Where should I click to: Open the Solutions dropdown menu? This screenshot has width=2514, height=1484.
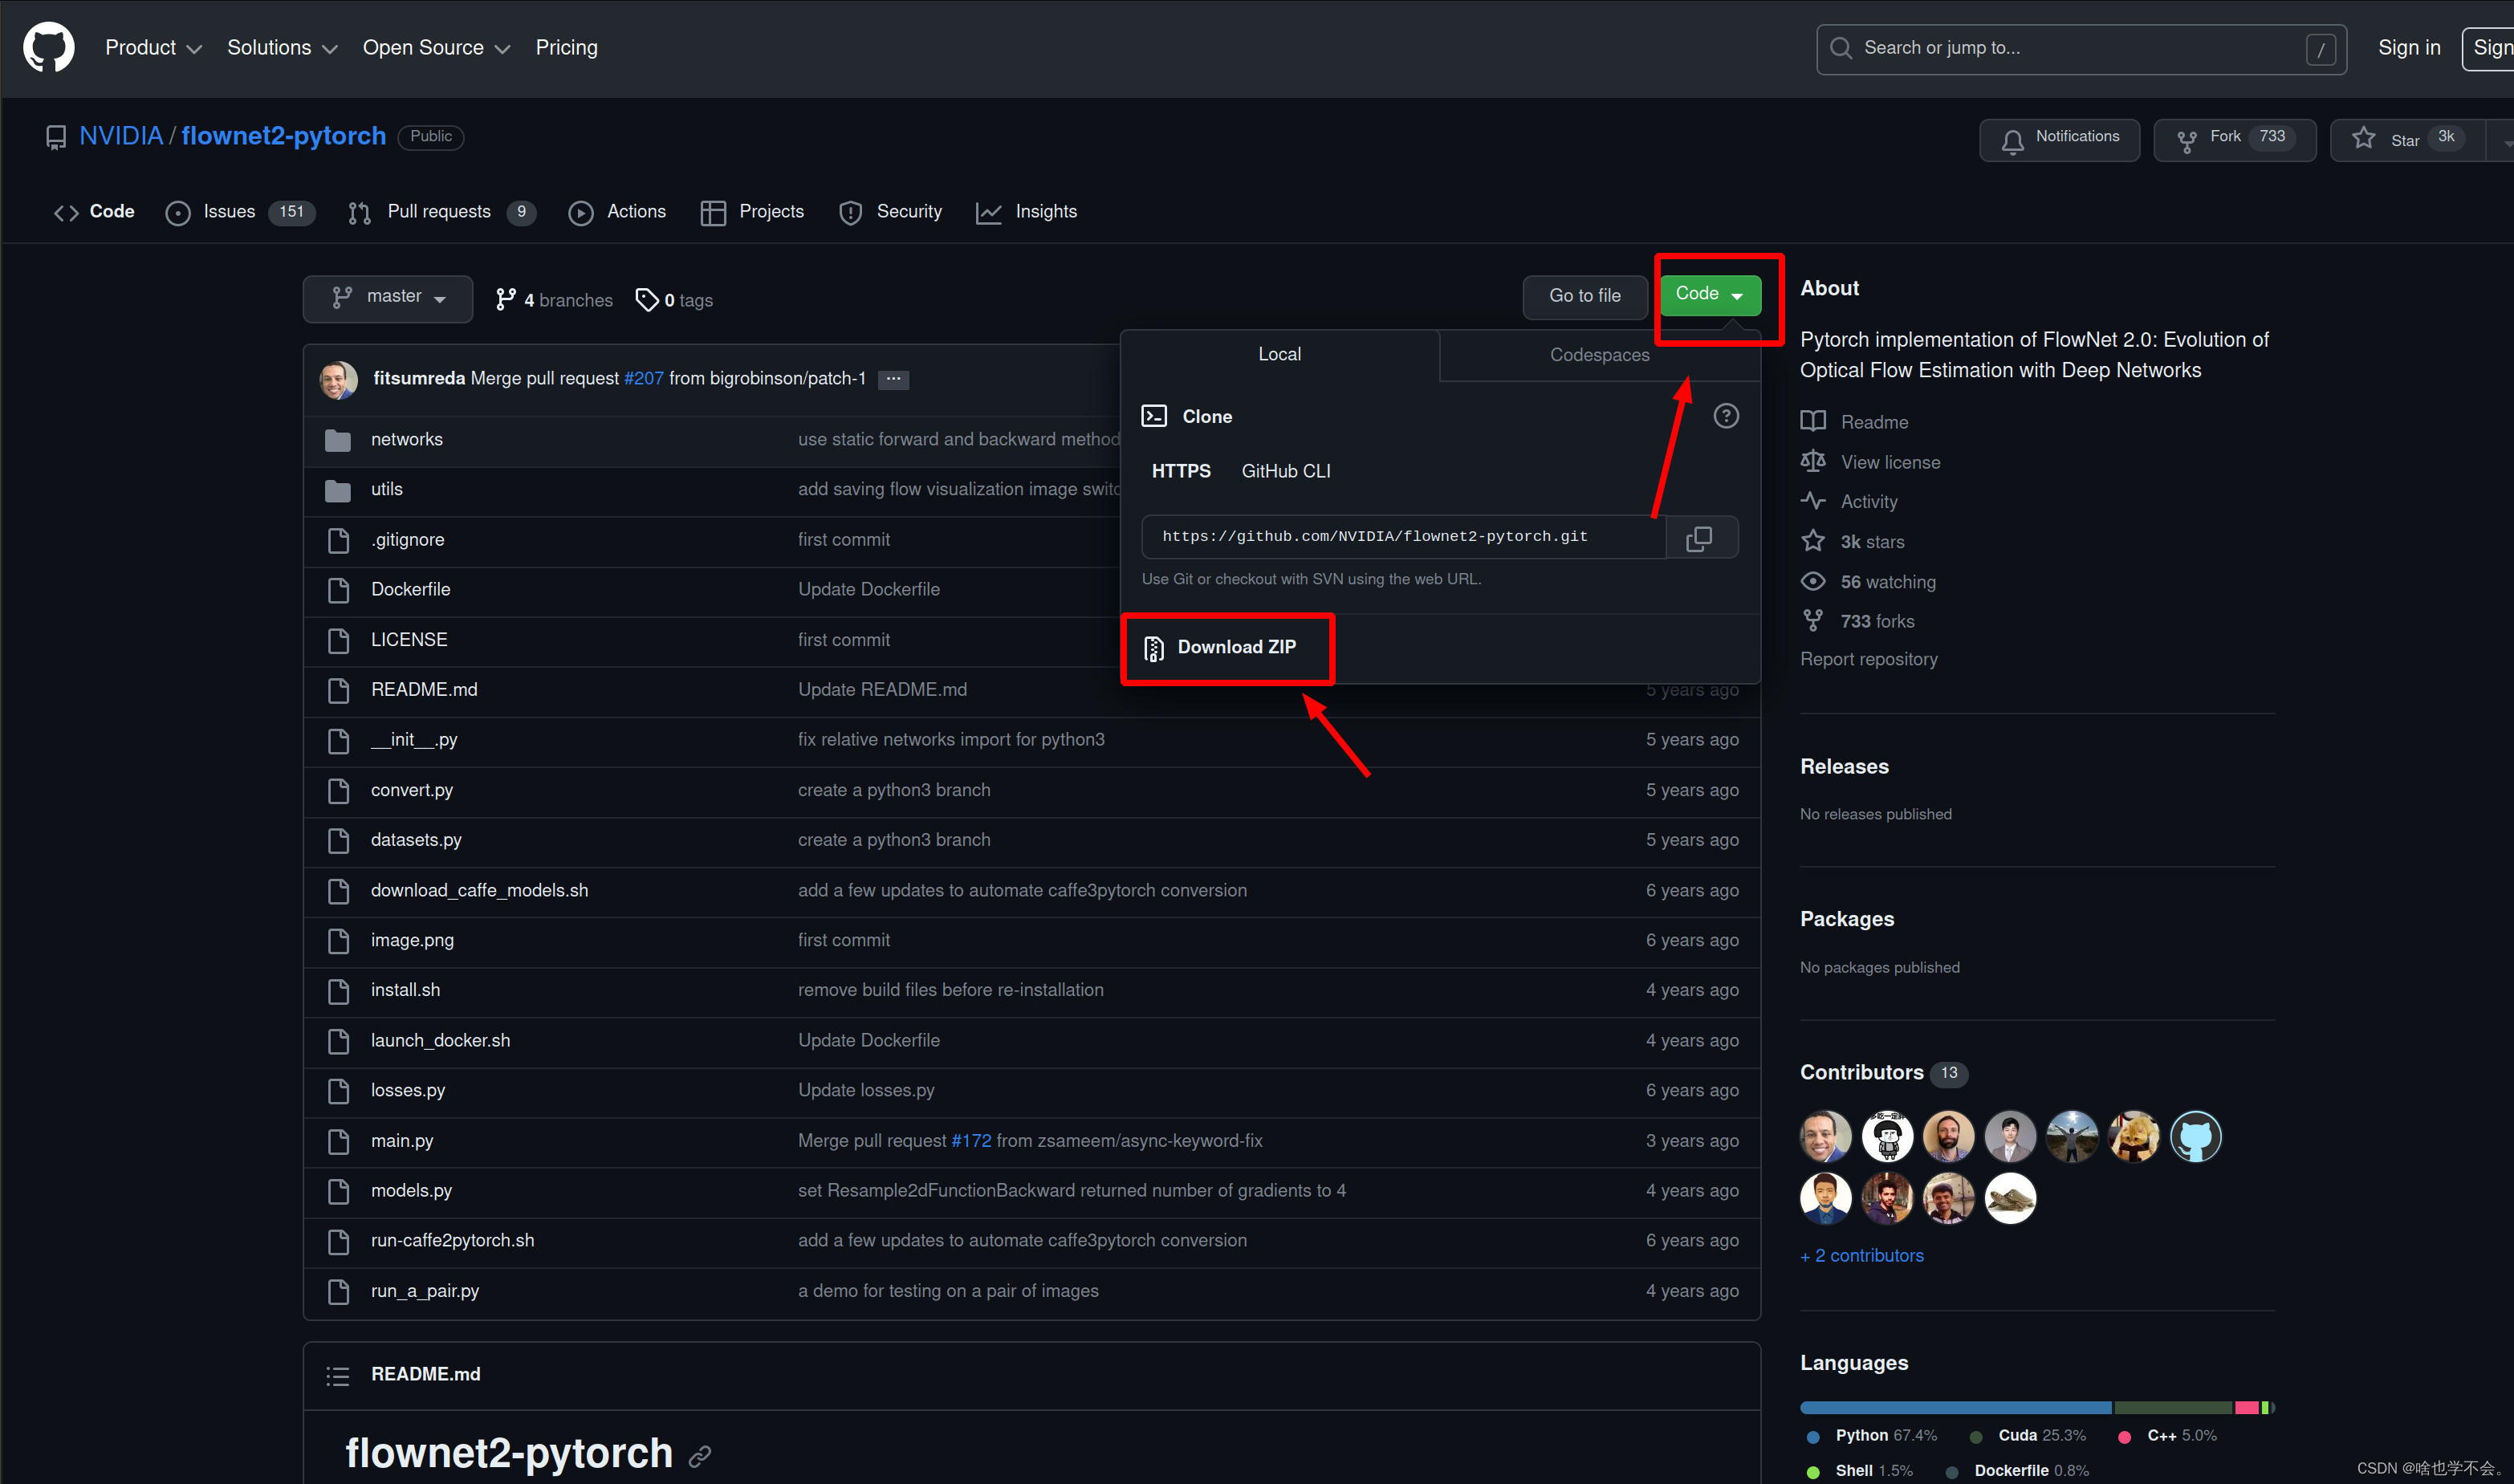point(282,48)
